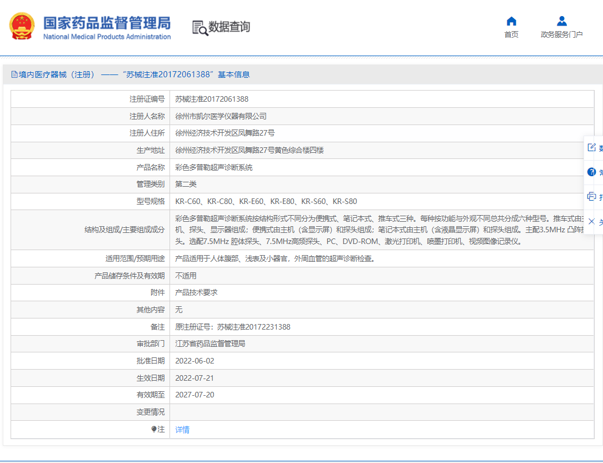Viewport: 603px width, 463px height.
Task: Open the 政务服务门户 portal
Action: coord(562,34)
